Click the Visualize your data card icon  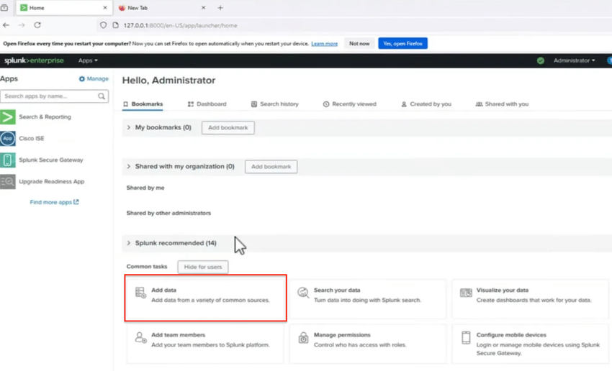466,293
